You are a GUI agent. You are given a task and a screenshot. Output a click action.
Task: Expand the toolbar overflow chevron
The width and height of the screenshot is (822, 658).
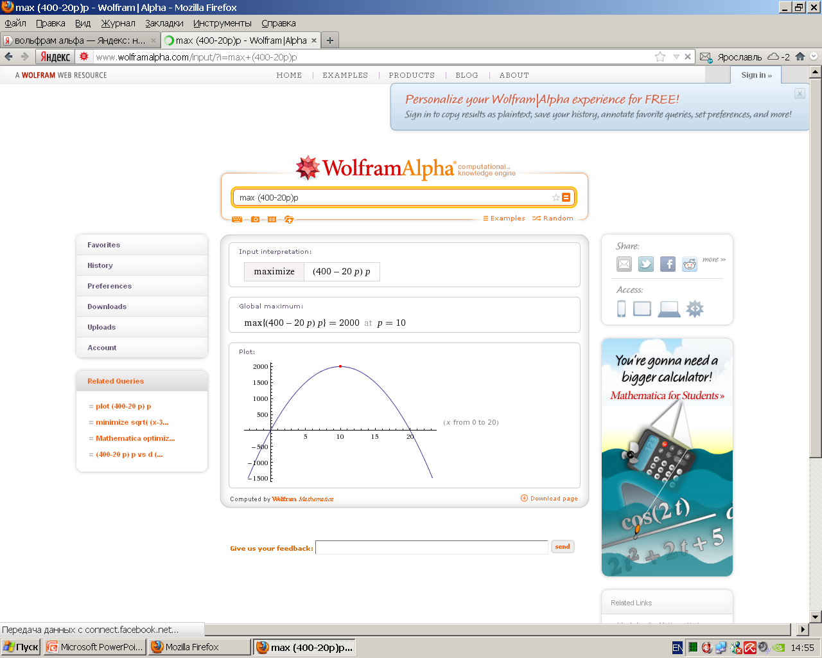(814, 57)
